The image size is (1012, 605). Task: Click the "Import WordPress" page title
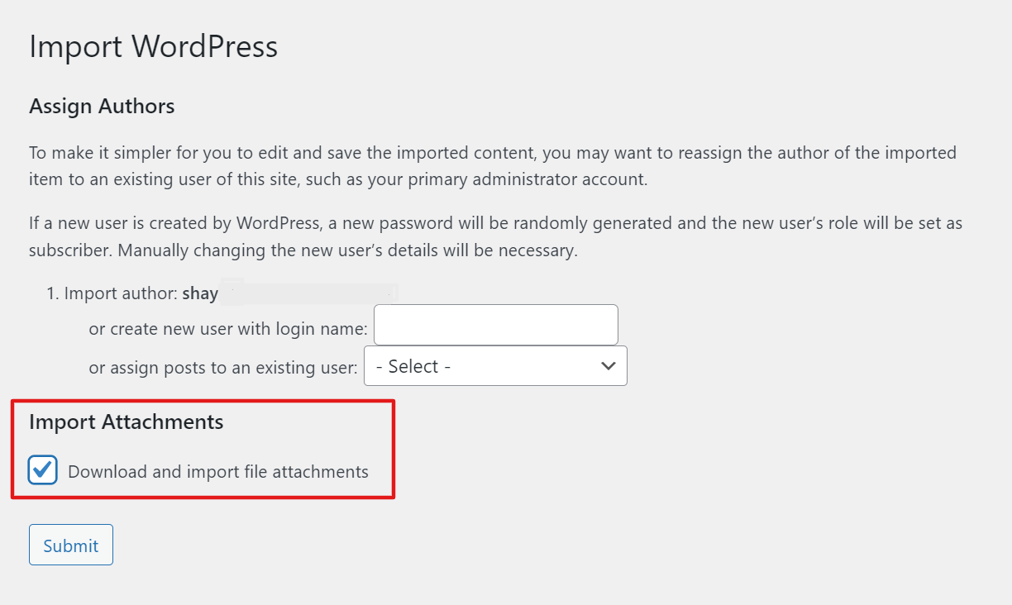[153, 46]
